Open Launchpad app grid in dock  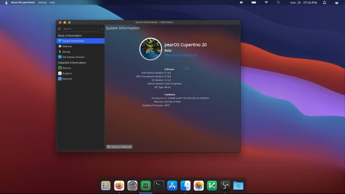click(x=106, y=186)
